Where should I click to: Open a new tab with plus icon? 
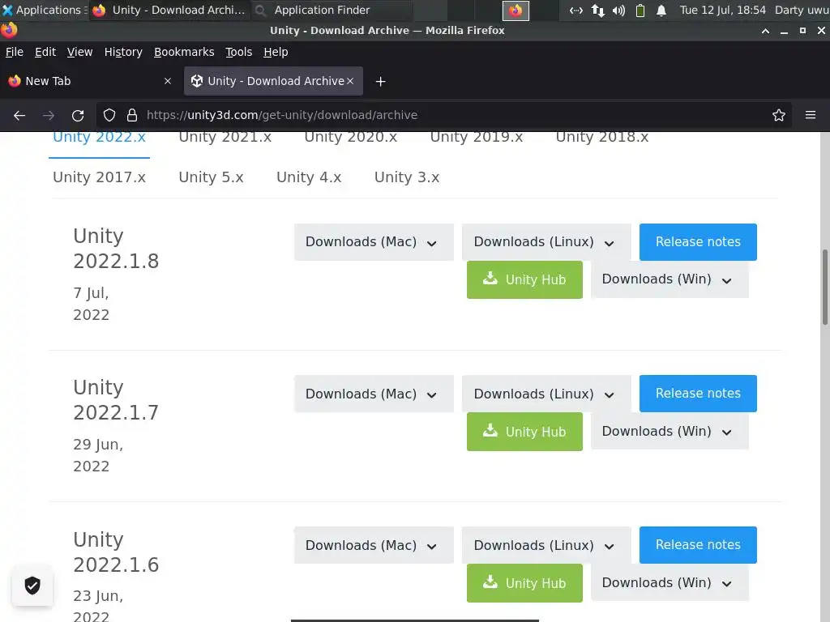pyautogui.click(x=380, y=82)
